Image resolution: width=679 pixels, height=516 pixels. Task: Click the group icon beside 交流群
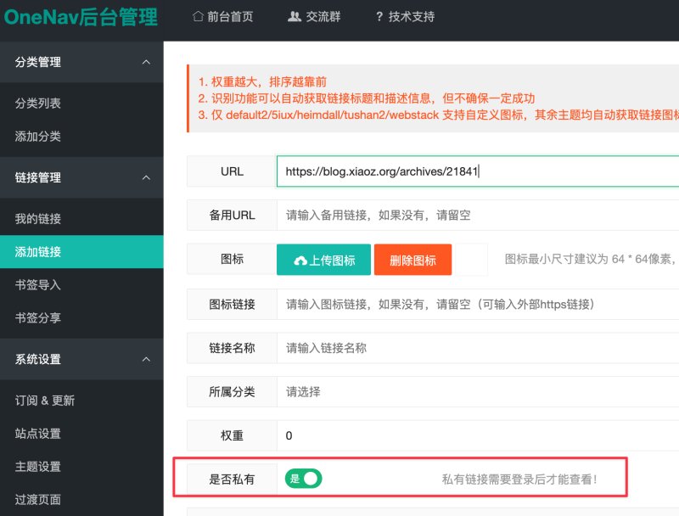tap(295, 16)
